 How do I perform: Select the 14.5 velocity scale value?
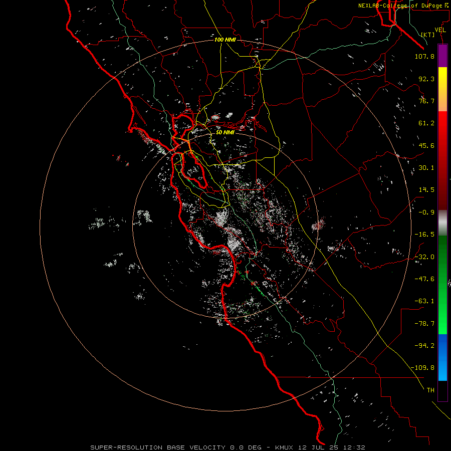click(426, 190)
